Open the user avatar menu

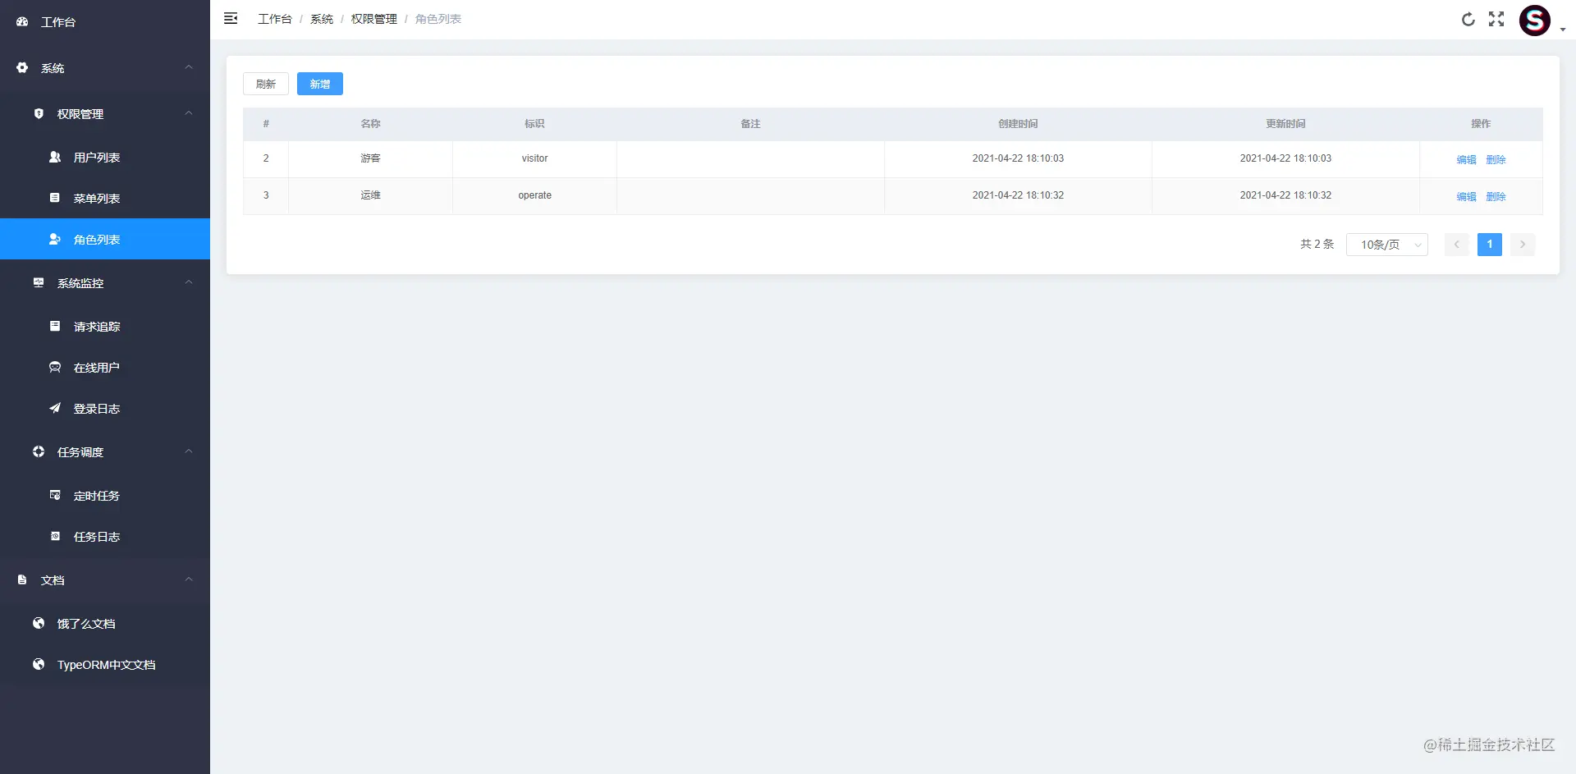pyautogui.click(x=1535, y=21)
